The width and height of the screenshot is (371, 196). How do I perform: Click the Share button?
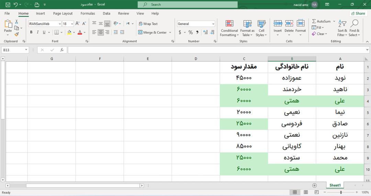(358, 13)
